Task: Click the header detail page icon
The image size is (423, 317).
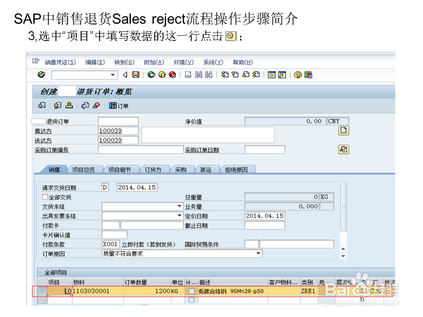Action: (x=343, y=131)
